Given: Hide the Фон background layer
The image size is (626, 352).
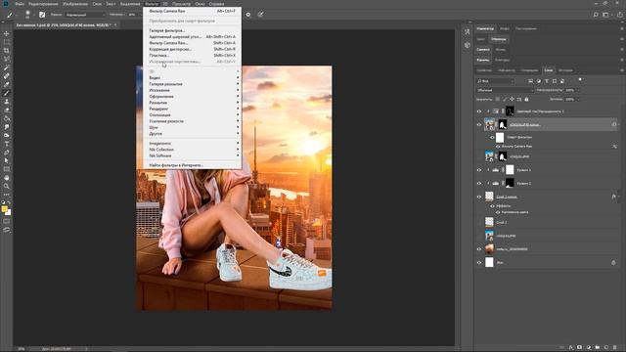Looking at the screenshot, I should 479,263.
